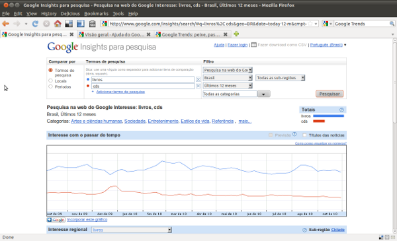
Task: Close the Google Insights para pesquisa tab
Action: (71, 34)
